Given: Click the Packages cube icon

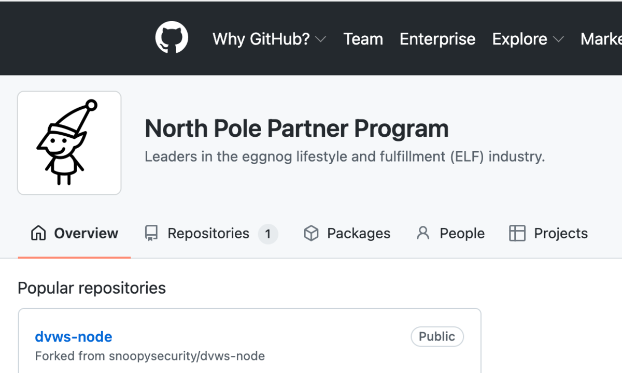Looking at the screenshot, I should point(311,234).
